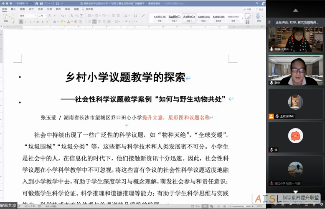Click the Numbering list icon

click(97, 16)
